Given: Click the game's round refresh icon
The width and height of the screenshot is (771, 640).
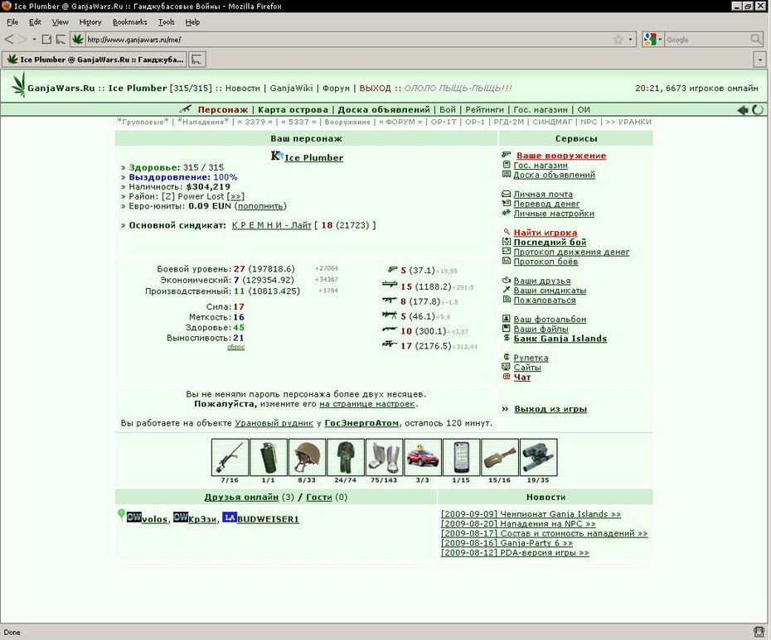Looking at the screenshot, I should pos(758,110).
